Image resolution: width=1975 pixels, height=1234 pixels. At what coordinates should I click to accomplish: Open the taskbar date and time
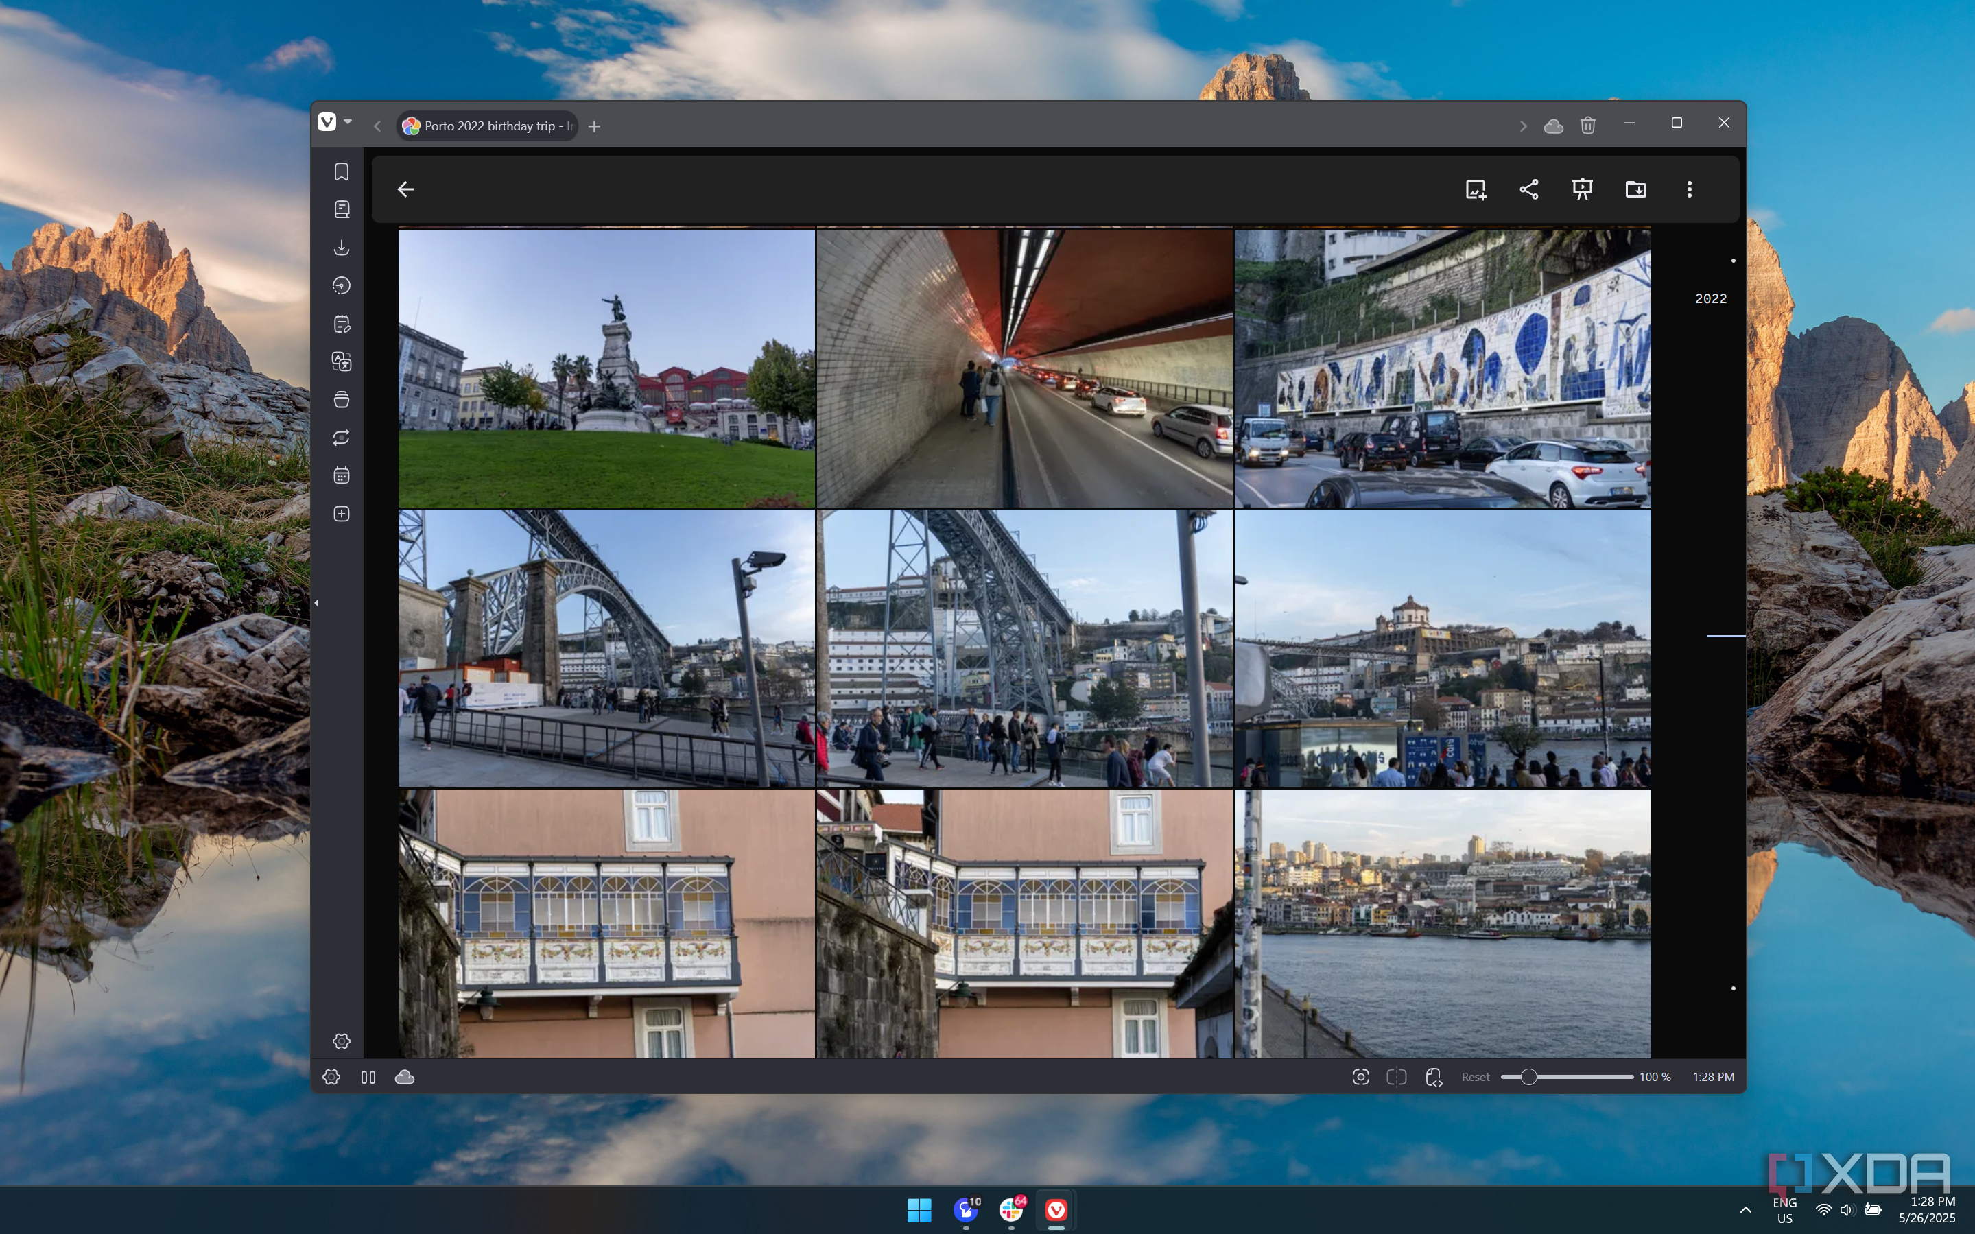(1928, 1210)
